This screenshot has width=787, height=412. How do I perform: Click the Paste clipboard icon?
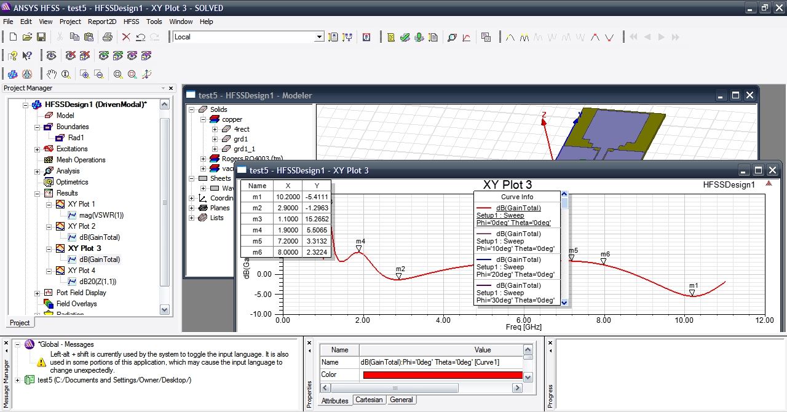pyautogui.click(x=90, y=37)
